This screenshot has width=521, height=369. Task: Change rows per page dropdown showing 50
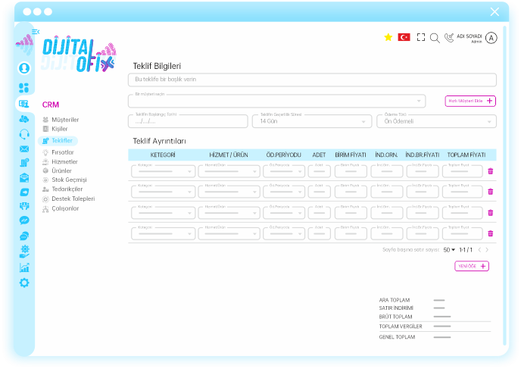[449, 250]
